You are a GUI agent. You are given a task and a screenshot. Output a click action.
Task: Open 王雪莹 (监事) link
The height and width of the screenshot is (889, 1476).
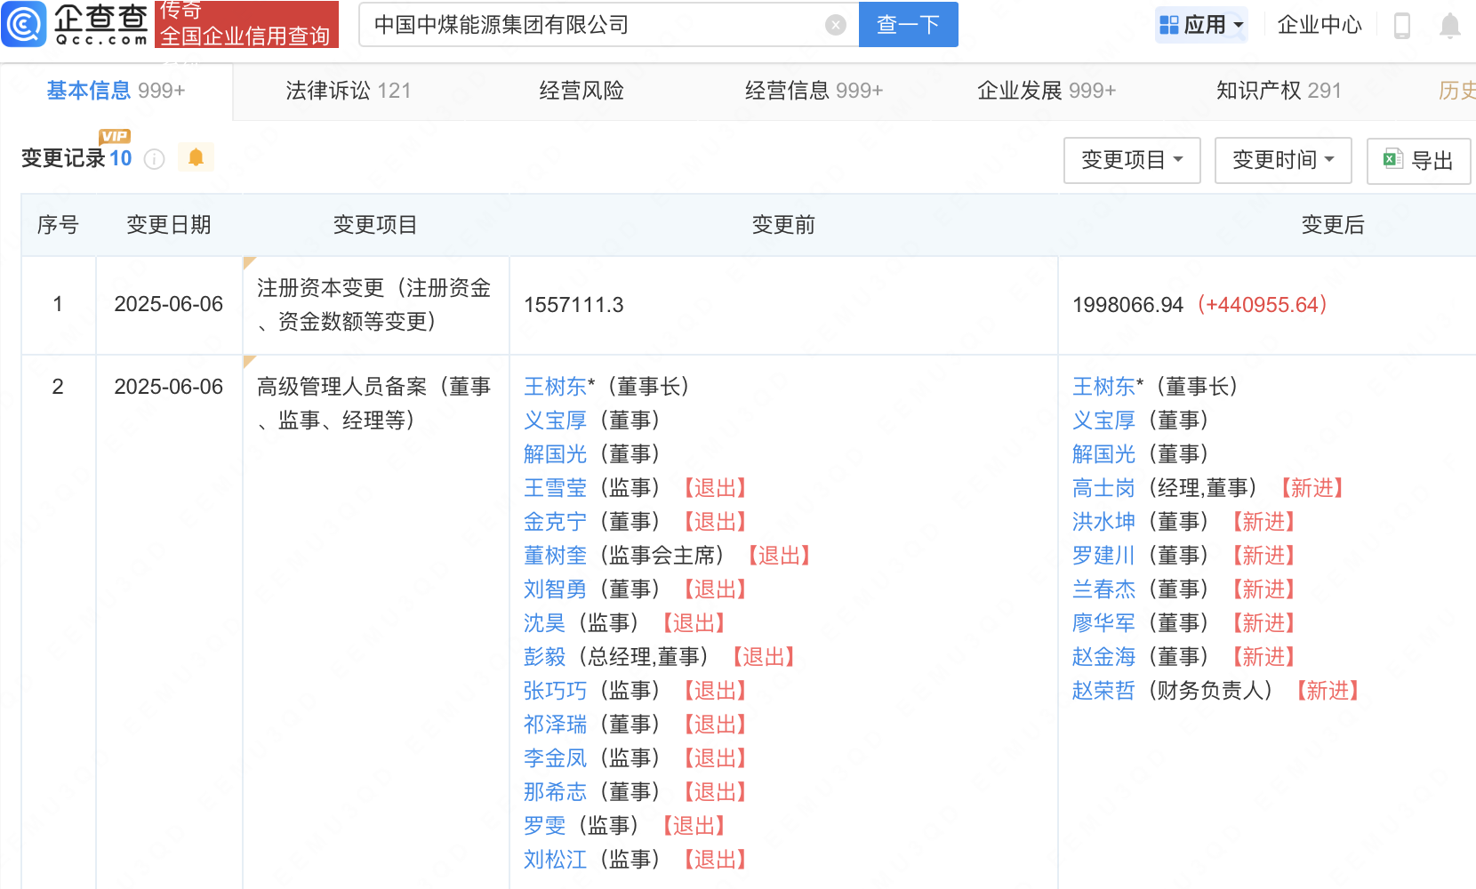[556, 488]
